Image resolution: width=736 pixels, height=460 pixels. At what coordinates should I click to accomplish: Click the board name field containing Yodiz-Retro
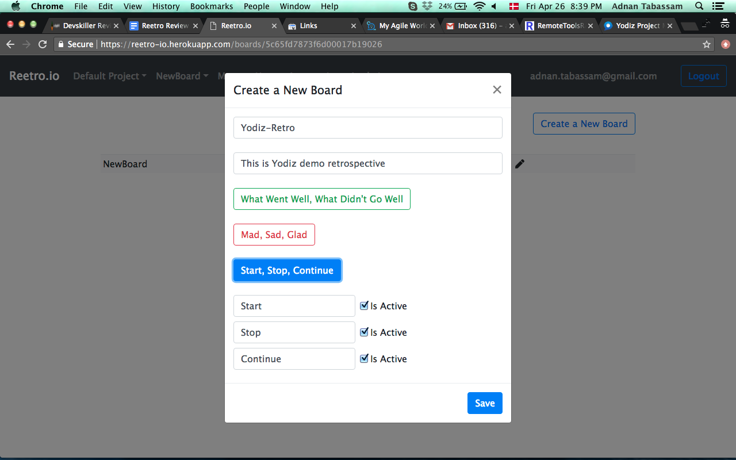(x=368, y=128)
